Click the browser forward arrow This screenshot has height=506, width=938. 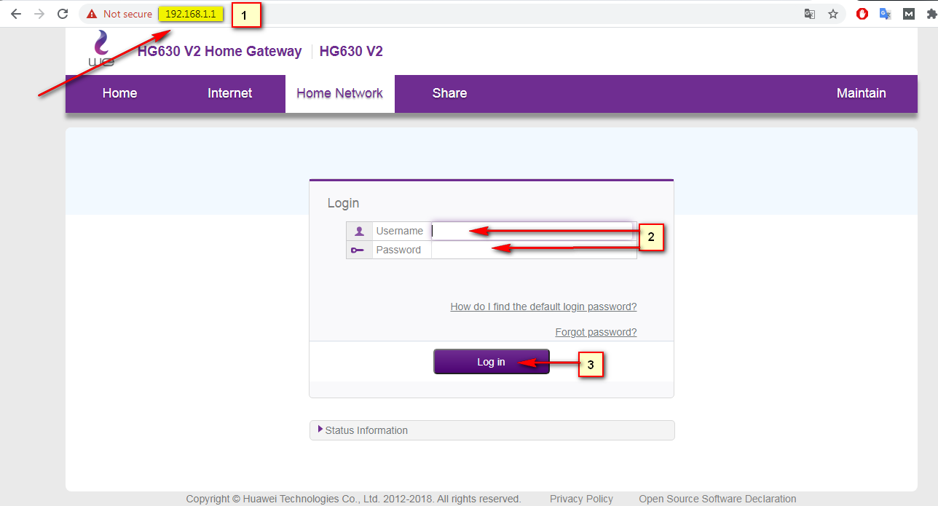(39, 14)
